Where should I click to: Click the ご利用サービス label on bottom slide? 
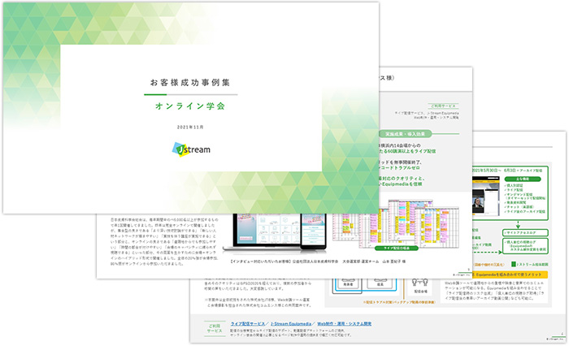215,328
